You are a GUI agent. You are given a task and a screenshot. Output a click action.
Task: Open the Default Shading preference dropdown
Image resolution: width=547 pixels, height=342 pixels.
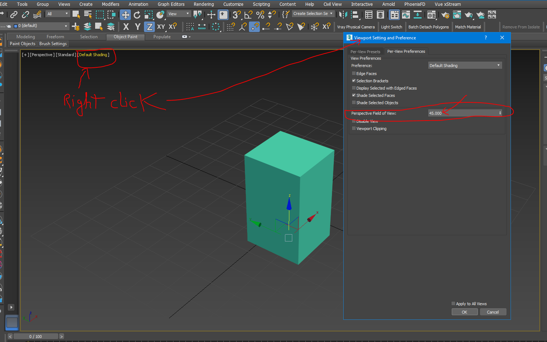pyautogui.click(x=465, y=65)
